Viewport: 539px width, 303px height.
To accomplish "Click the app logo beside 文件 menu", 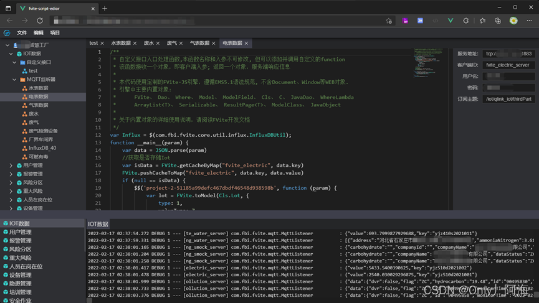I will [7, 33].
